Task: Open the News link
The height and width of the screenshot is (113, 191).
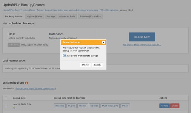Action: (x=33, y=10)
